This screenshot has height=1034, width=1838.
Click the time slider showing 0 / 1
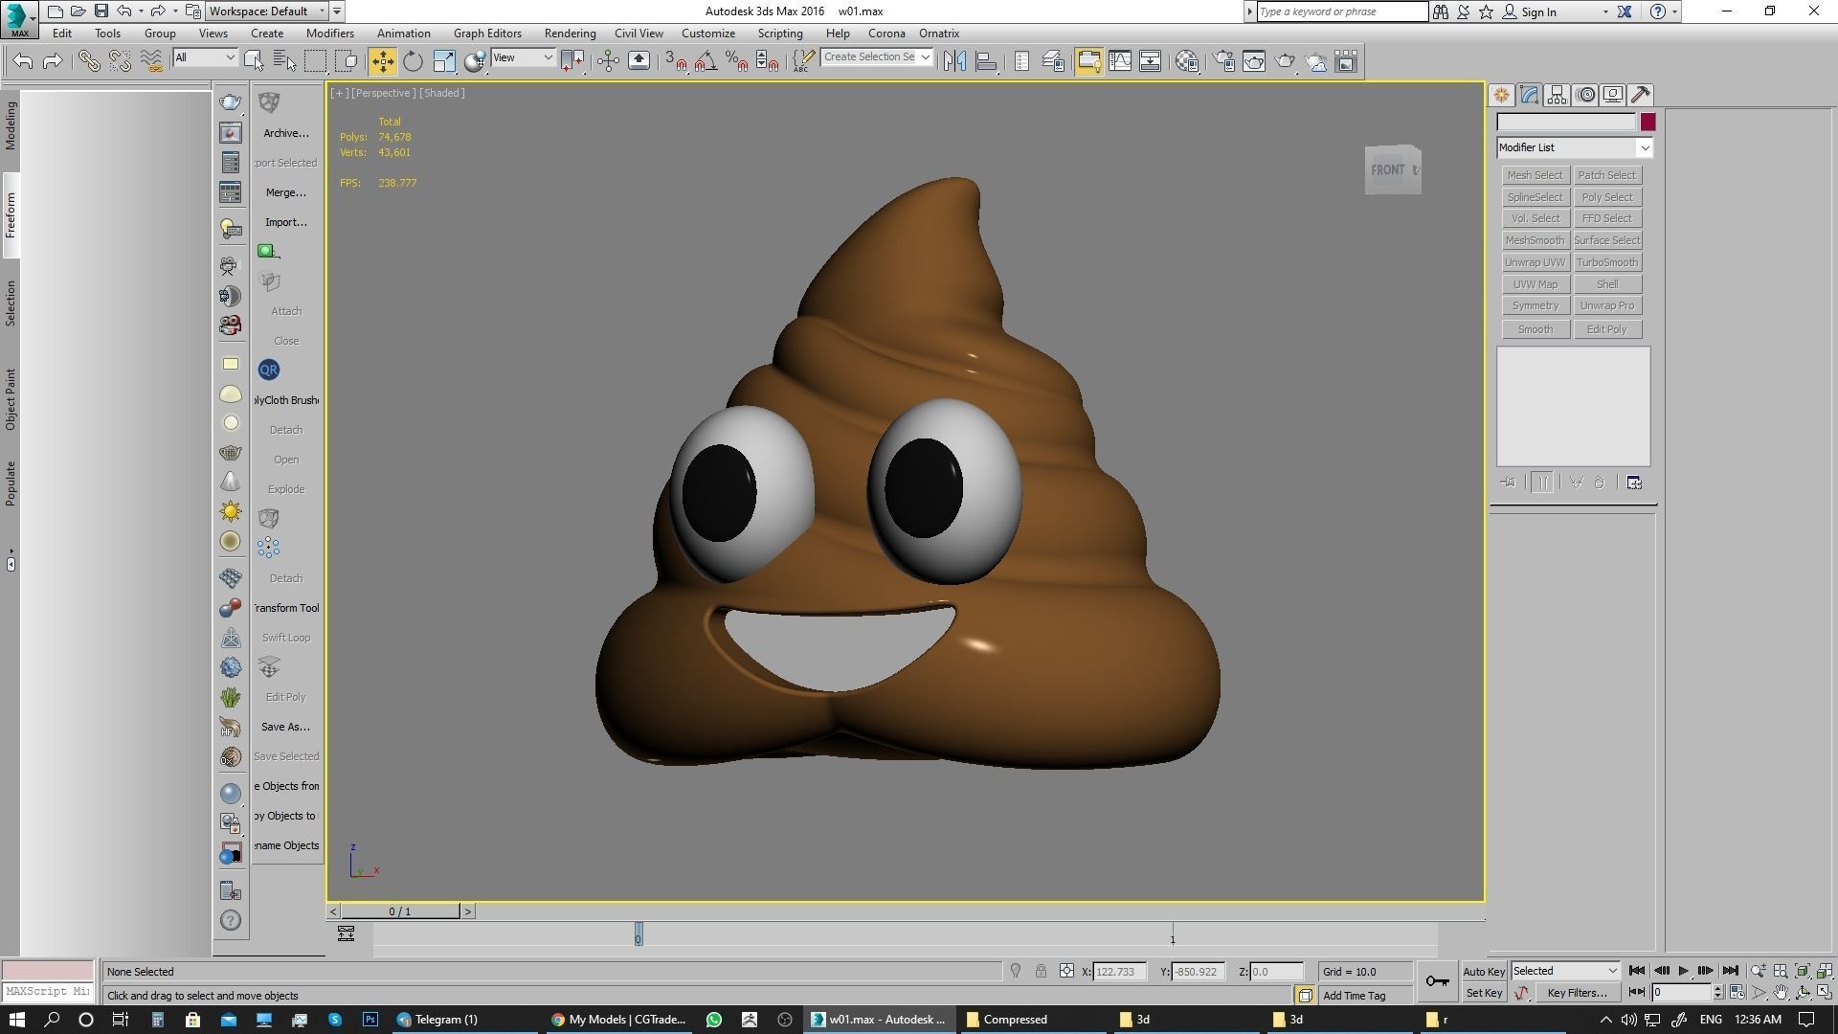[400, 911]
